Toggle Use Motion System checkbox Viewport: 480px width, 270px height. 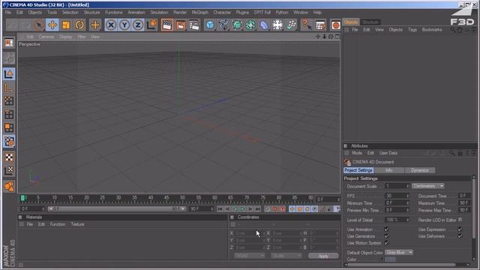click(386, 243)
